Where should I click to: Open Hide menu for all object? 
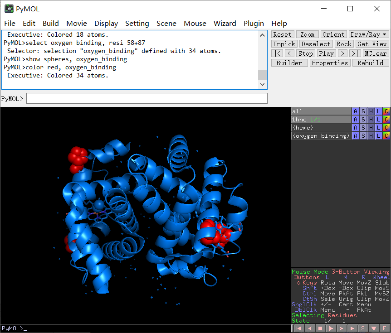[371, 111]
